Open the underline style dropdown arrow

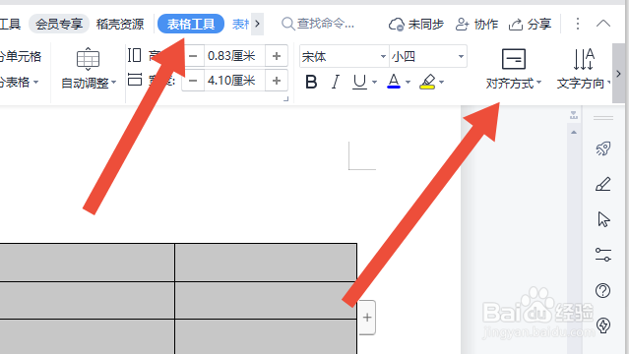(374, 83)
